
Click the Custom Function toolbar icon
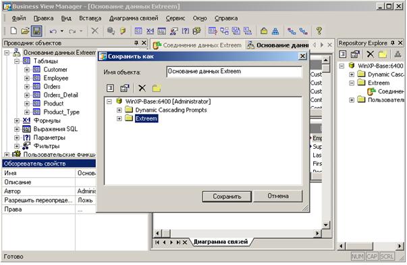click(197, 31)
